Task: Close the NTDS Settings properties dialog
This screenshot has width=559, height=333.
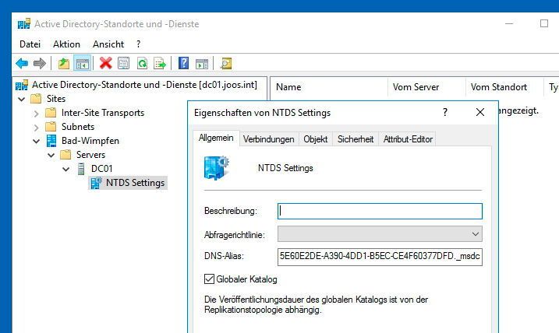Action: point(480,112)
